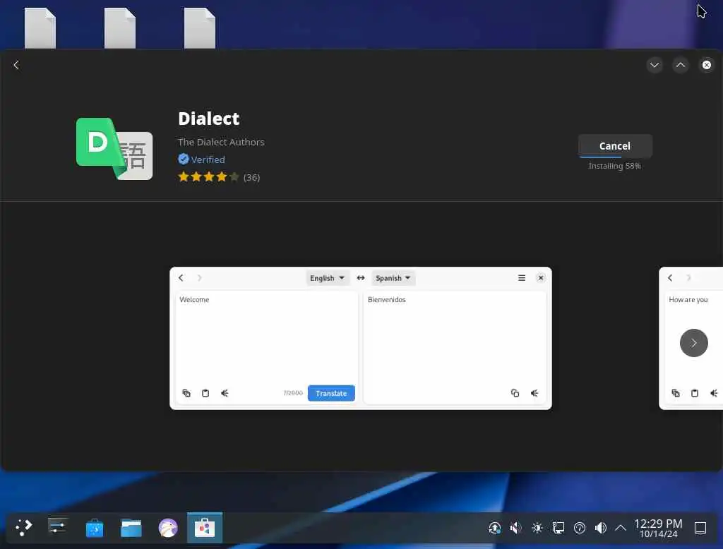Open the star rating reviews (36)
The height and width of the screenshot is (549, 723).
[219, 177]
